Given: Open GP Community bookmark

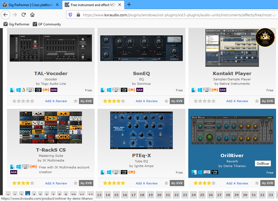Looking at the screenshot, I should (x=47, y=24).
